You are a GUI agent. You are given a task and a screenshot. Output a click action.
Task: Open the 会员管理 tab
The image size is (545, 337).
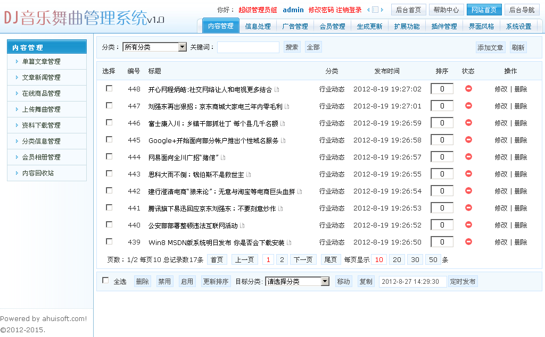point(332,26)
